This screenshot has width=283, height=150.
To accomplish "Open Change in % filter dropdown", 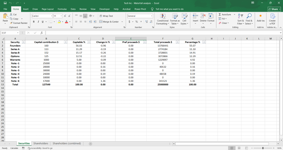I will [x=113, y=42].
